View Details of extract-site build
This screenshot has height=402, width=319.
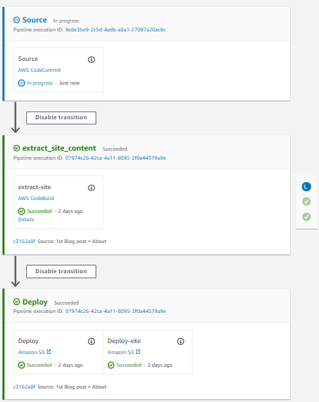point(26,219)
